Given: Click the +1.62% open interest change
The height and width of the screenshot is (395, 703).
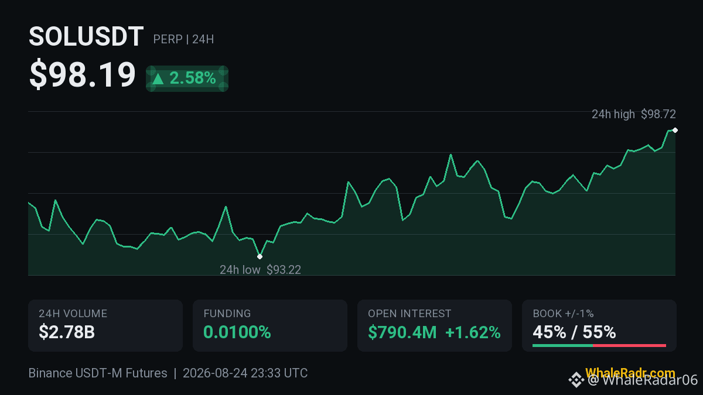Looking at the screenshot, I should [473, 333].
